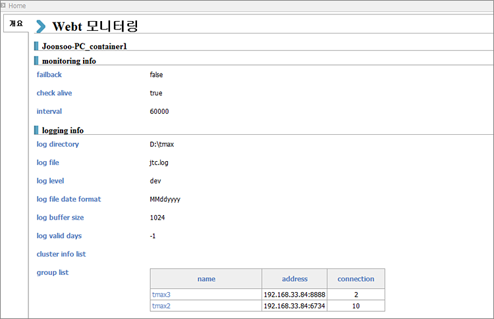Select the 개요 tab
The height and width of the screenshot is (319, 494).
[x=16, y=23]
